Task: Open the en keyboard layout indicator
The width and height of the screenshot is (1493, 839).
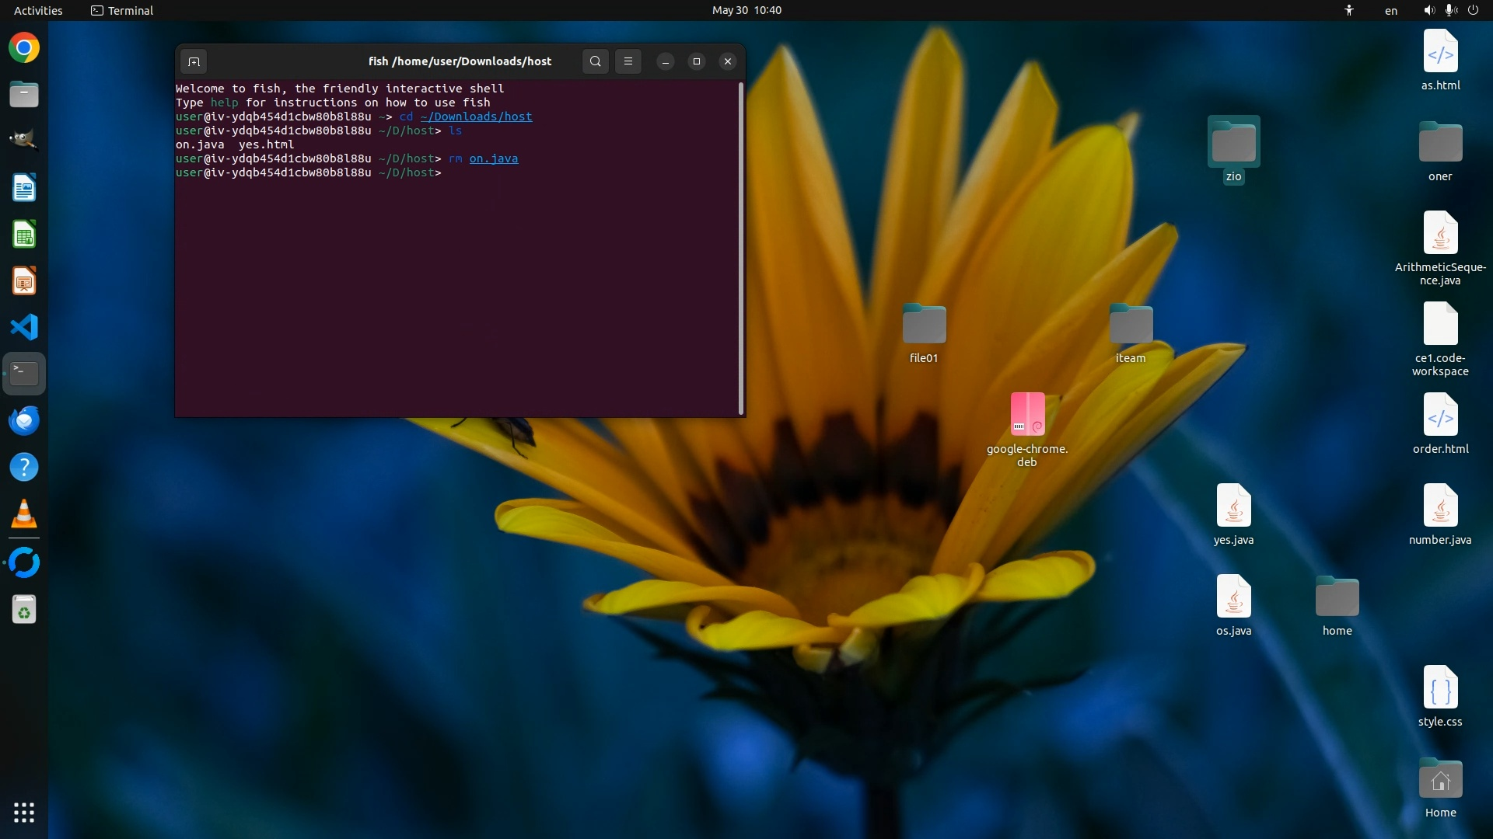Action: pos(1391,10)
